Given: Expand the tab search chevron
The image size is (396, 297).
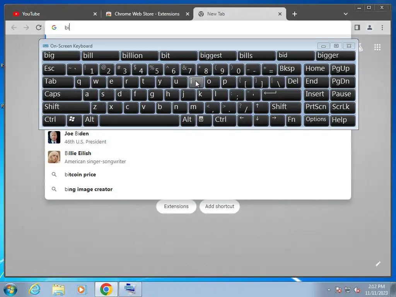Looking at the screenshot, I should 345,14.
